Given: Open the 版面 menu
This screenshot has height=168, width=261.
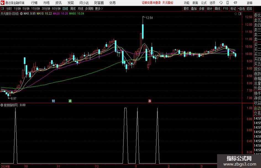Looking at the screenshot, I should pyautogui.click(x=195, y=3).
